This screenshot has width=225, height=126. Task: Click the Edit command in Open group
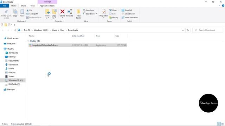(x=112, y=14)
